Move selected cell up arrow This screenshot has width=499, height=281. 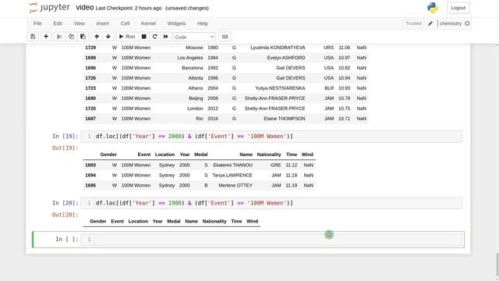click(97, 37)
